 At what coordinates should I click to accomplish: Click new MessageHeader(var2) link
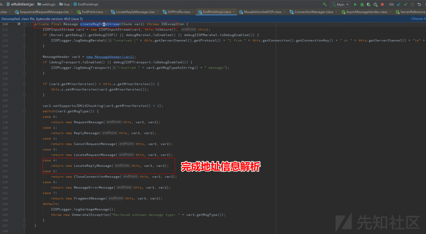click(x=110, y=57)
